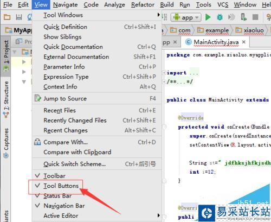Open the VCS menu

(x=223, y=4)
